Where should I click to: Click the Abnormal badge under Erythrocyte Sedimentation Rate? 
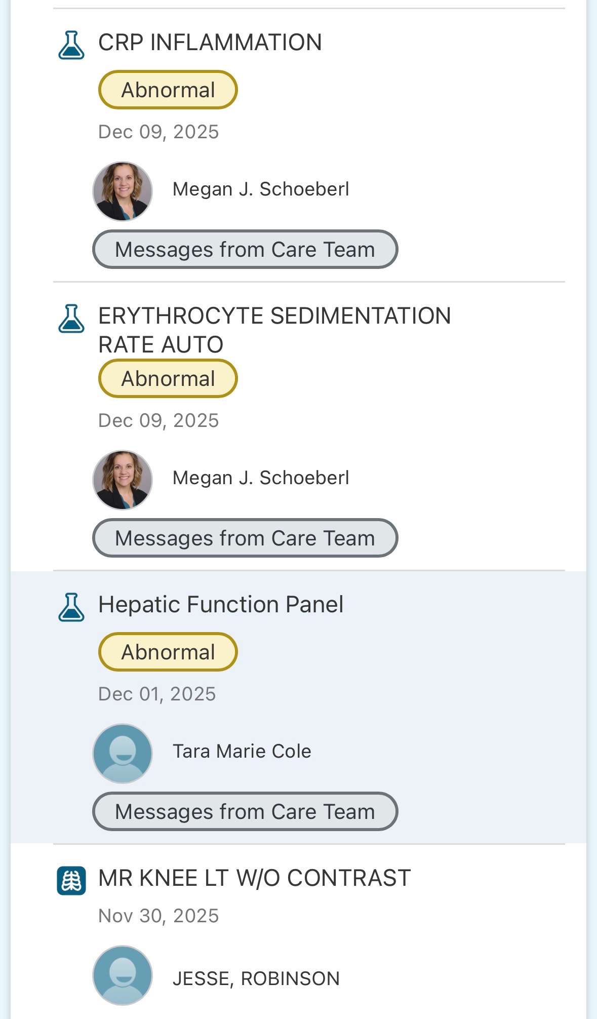168,379
